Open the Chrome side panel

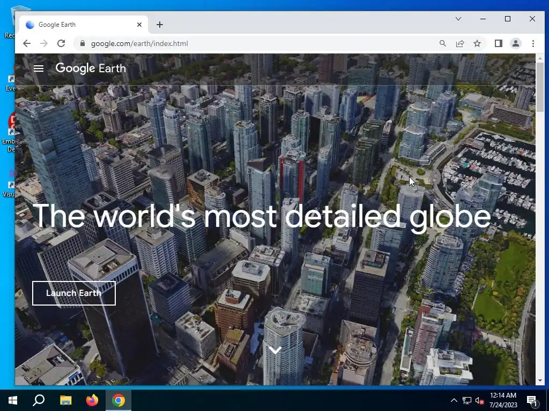[x=498, y=43]
